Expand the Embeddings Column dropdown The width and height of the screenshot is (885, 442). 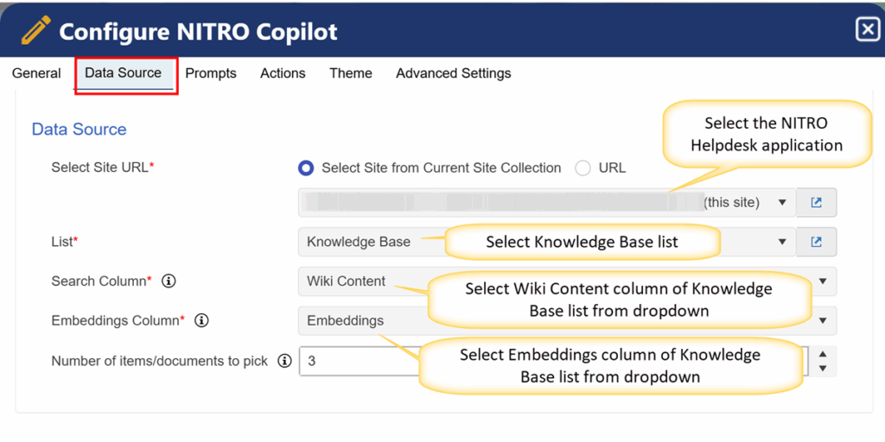(x=823, y=321)
